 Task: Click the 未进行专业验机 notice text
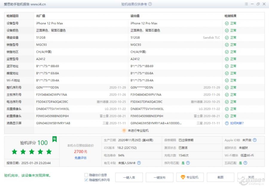click(x=138, y=130)
